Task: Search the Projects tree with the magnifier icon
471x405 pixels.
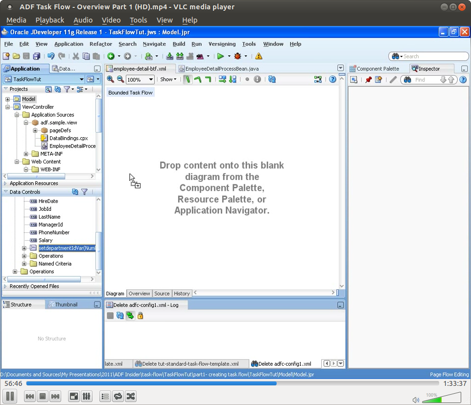Action: click(x=49, y=89)
